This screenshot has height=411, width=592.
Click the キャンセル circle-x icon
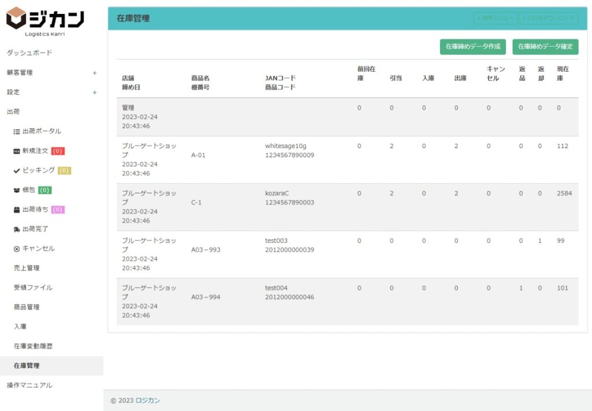[17, 249]
